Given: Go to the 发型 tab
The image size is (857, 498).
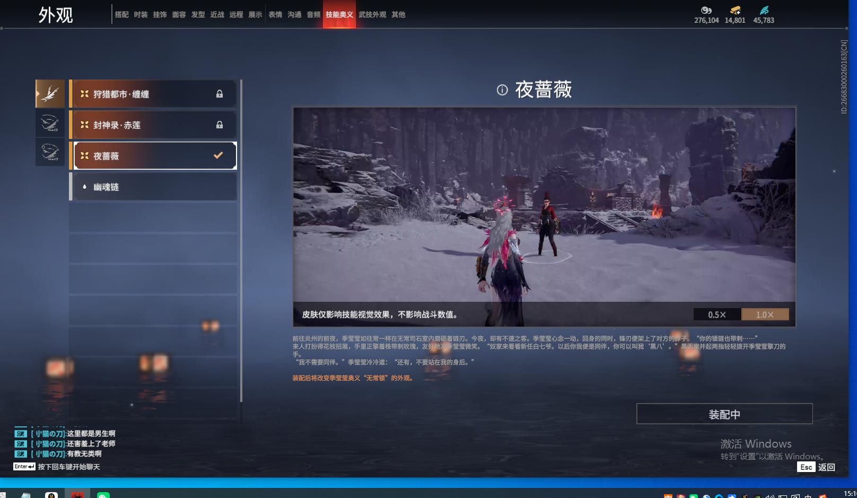Looking at the screenshot, I should (x=198, y=15).
